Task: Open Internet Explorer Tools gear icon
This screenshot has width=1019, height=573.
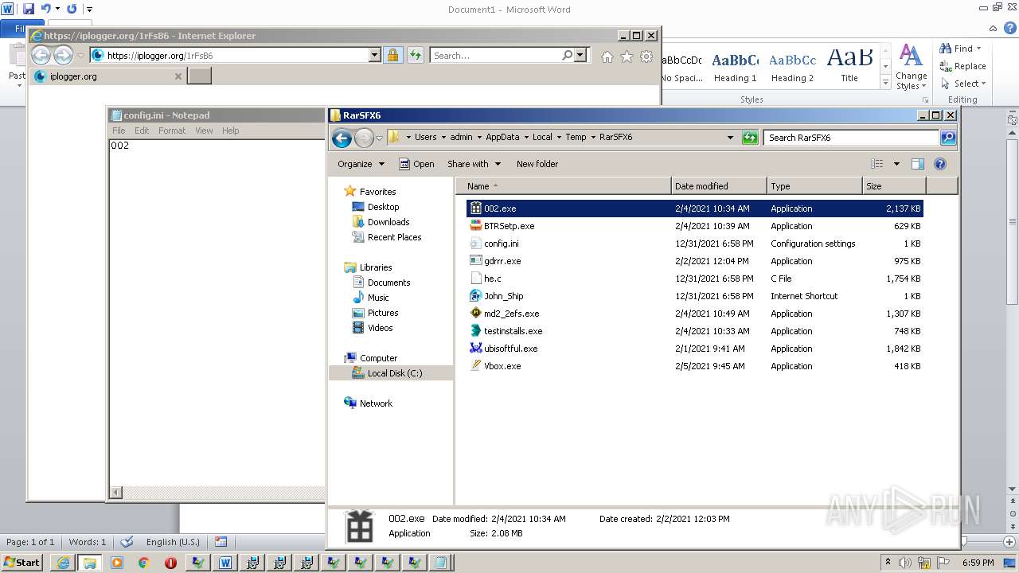Action: point(646,57)
